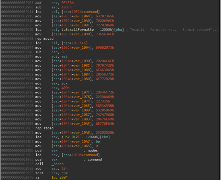Screen dimensions: 221x180
Task: Click the constant 2D646C72h
Action: pyautogui.click(x=105, y=92)
